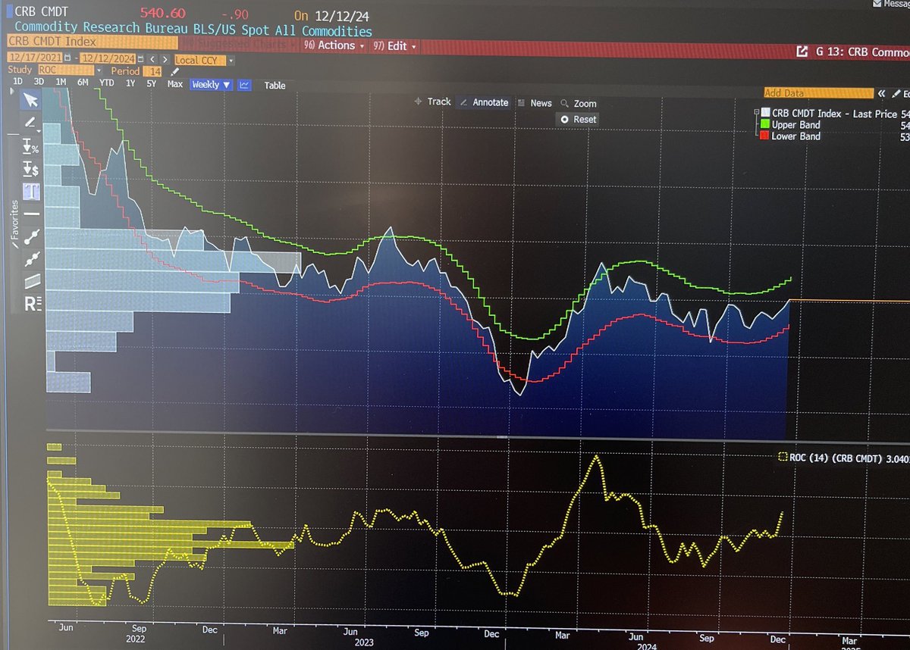The height and width of the screenshot is (650, 910).
Task: Pop out the chart window icon
Action: 802,52
